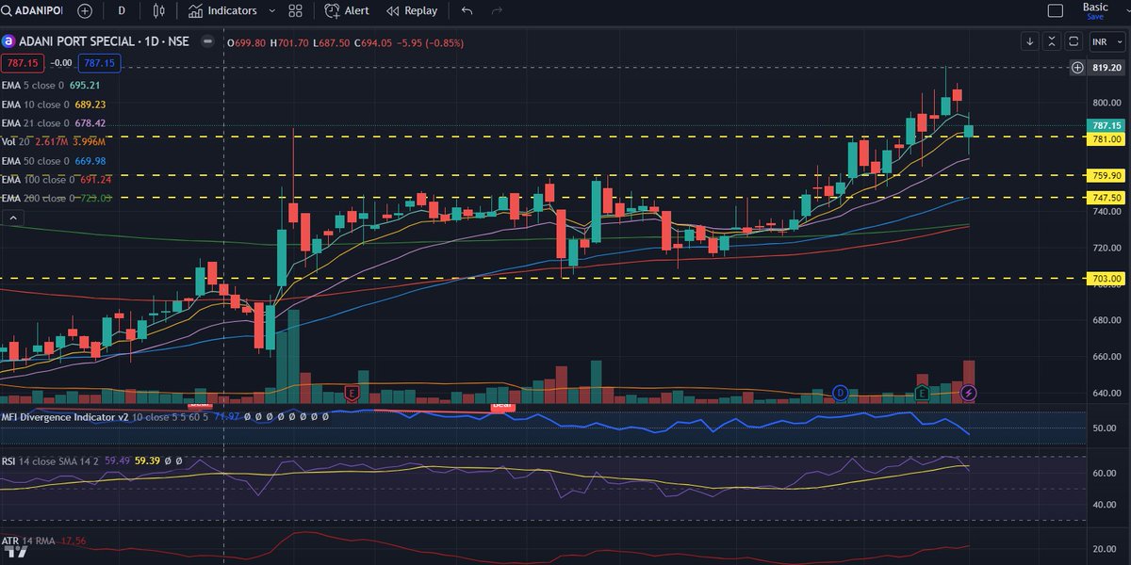Click the green 787.15 current price label
Viewport: 1131px width, 565px height.
(x=1106, y=125)
